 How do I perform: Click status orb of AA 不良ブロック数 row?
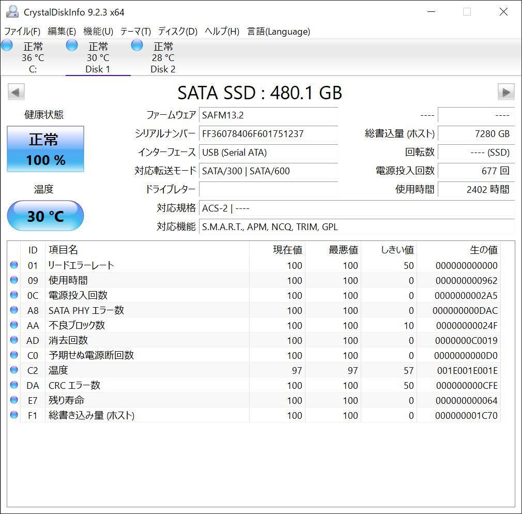(14, 325)
